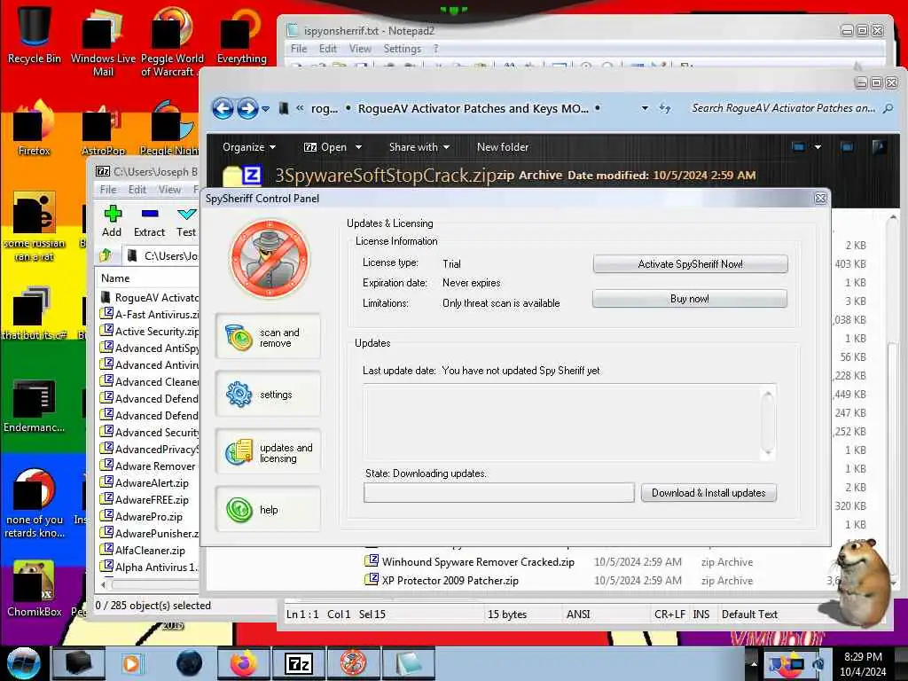The width and height of the screenshot is (908, 681).
Task: Open the view options dropdown arrow
Action: [818, 147]
